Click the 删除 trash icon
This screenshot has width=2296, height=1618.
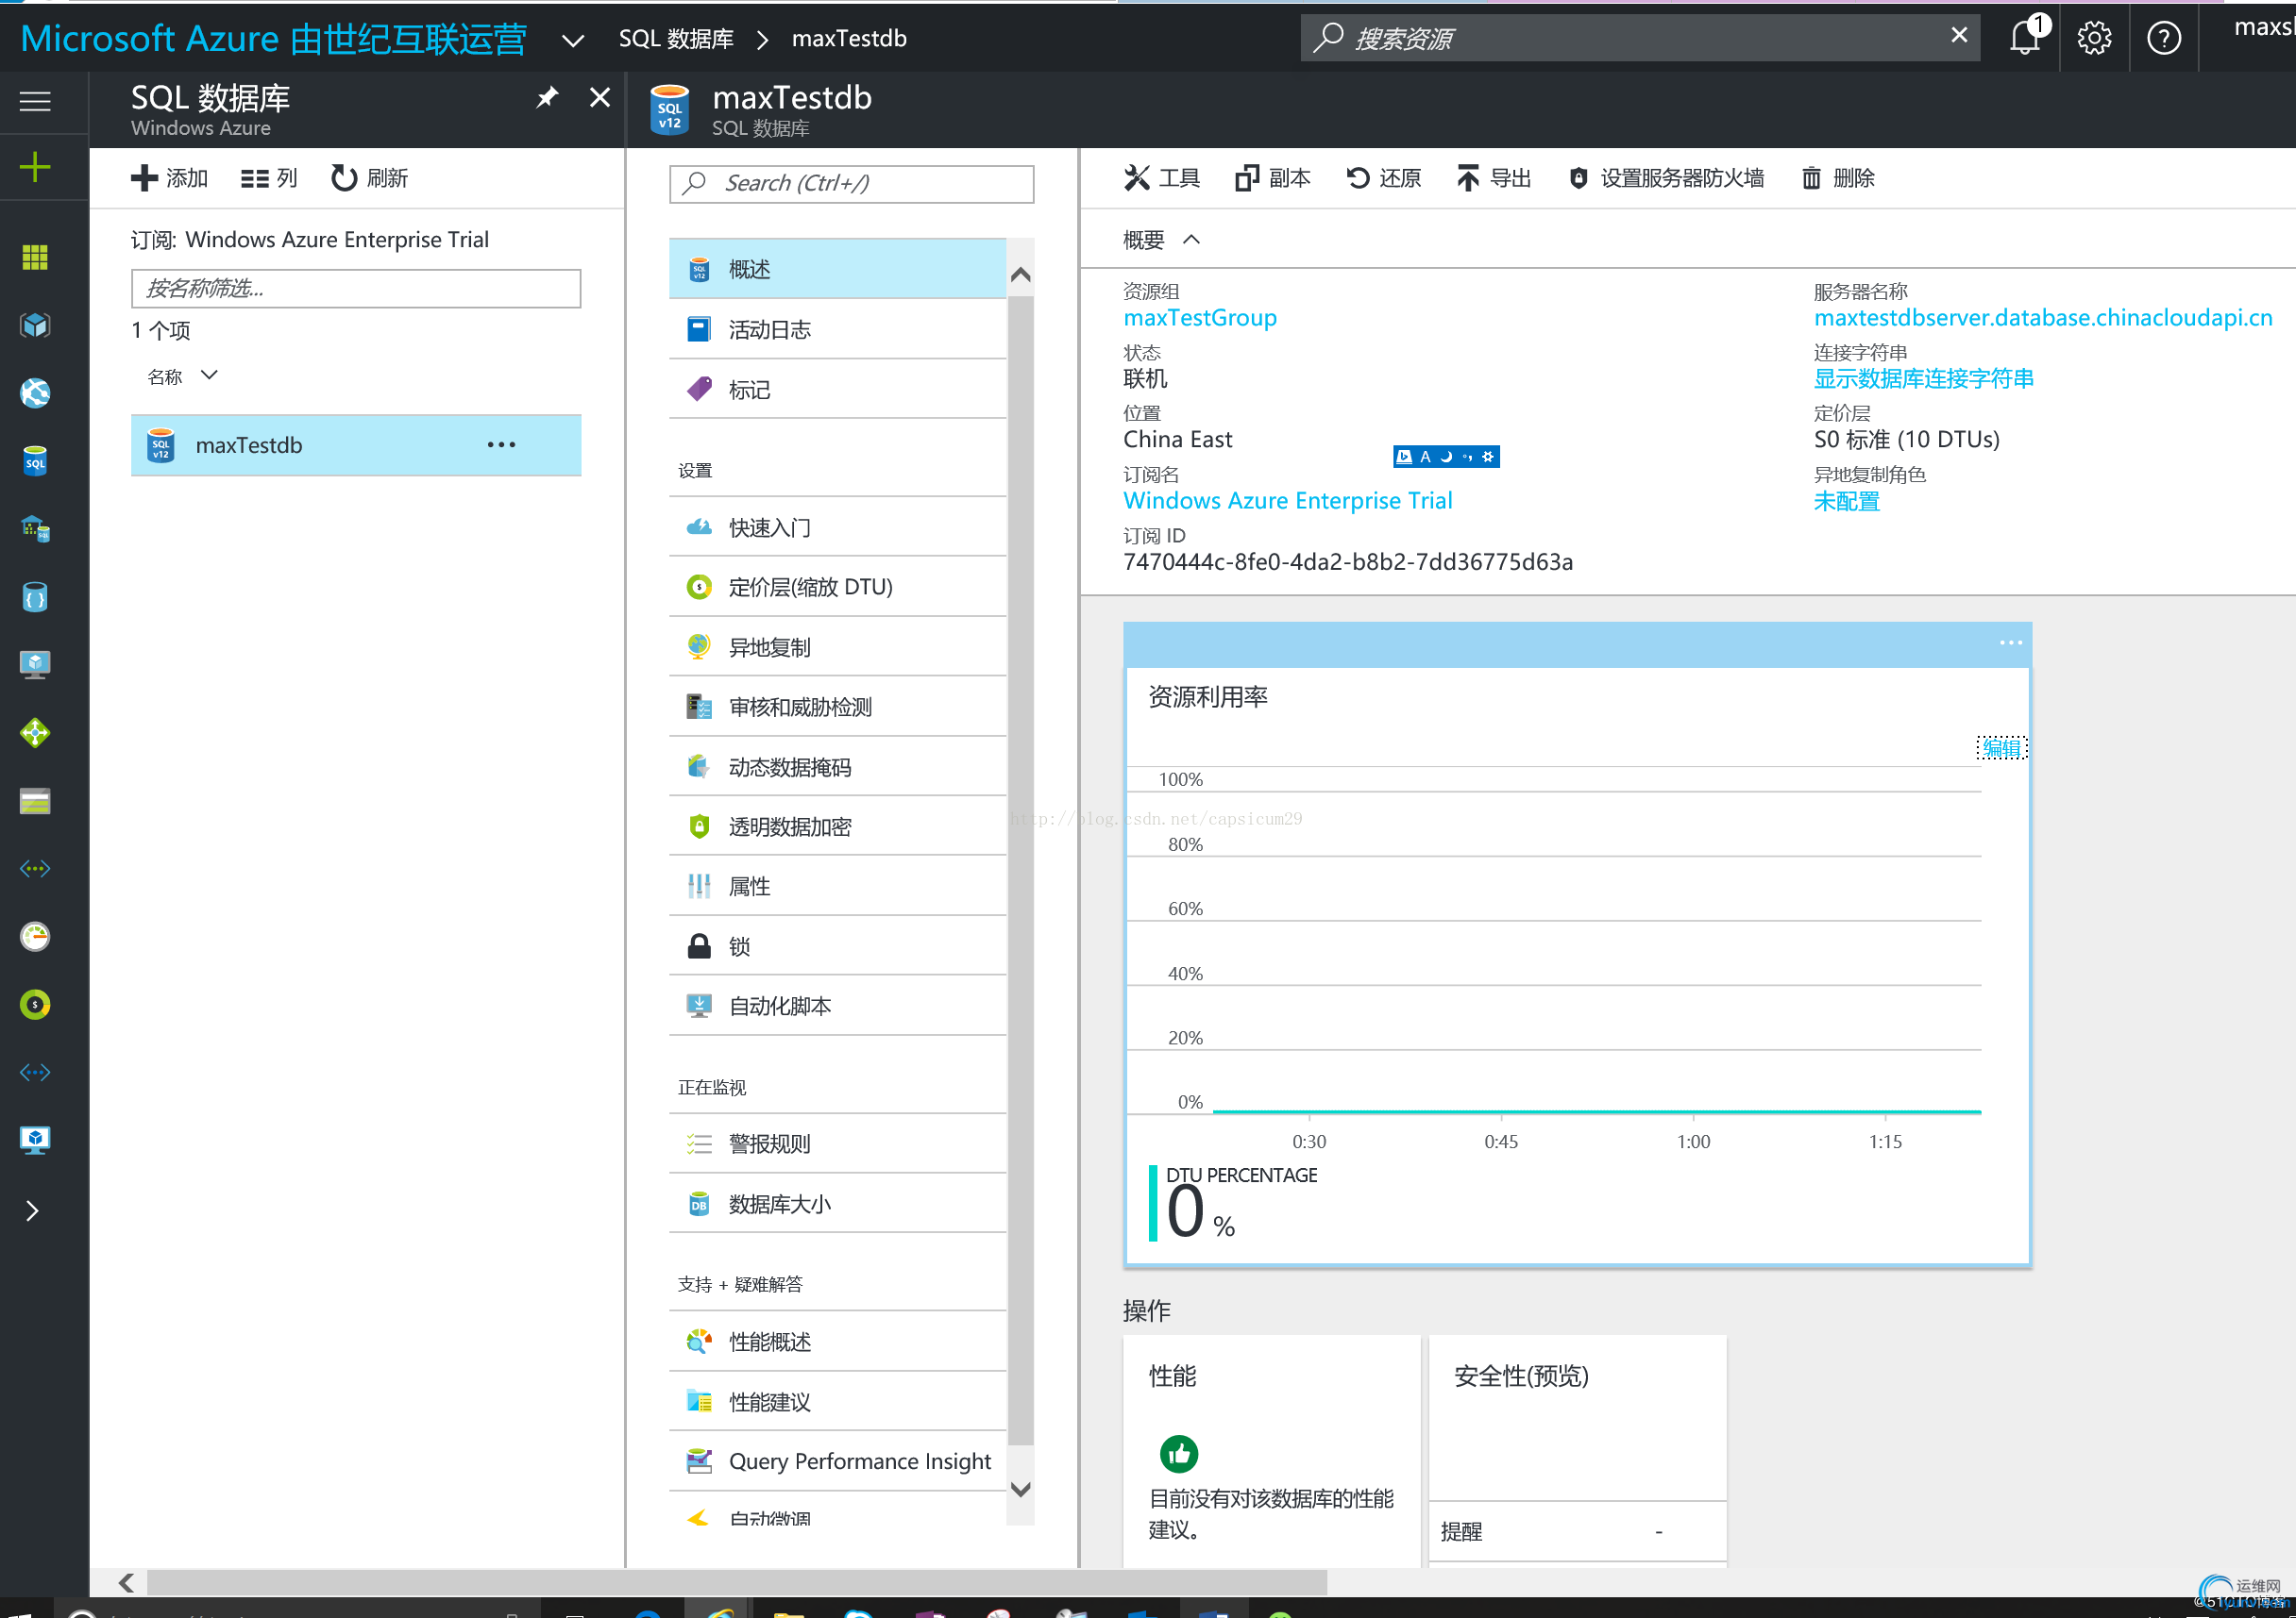coord(1811,178)
